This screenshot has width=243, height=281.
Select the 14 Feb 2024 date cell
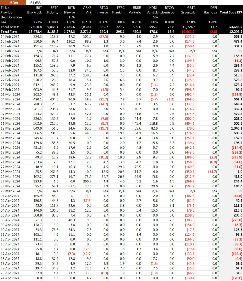tap(10, 36)
